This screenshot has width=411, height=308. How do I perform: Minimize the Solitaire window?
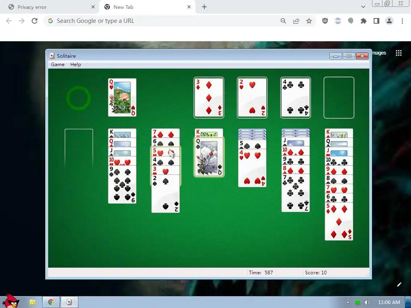pos(336,56)
